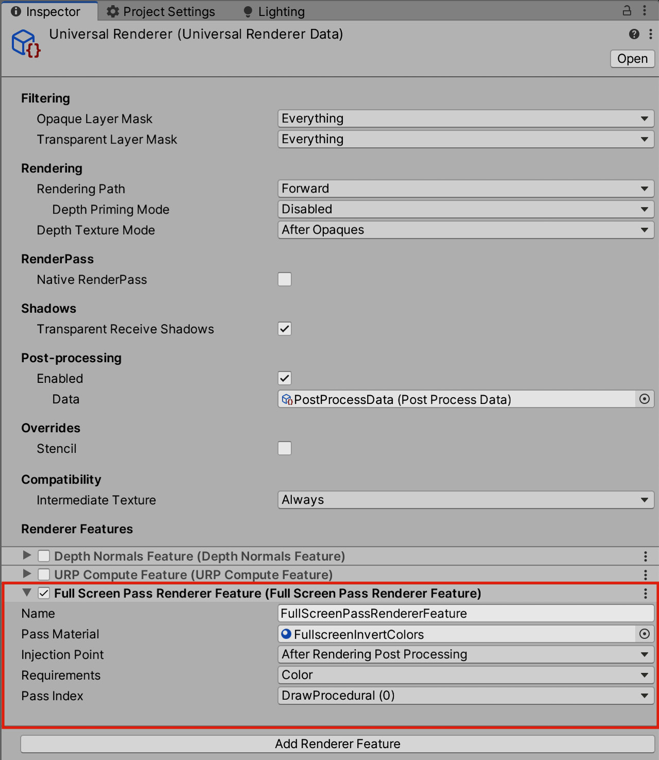Click the Injection Point label

pyautogui.click(x=62, y=655)
